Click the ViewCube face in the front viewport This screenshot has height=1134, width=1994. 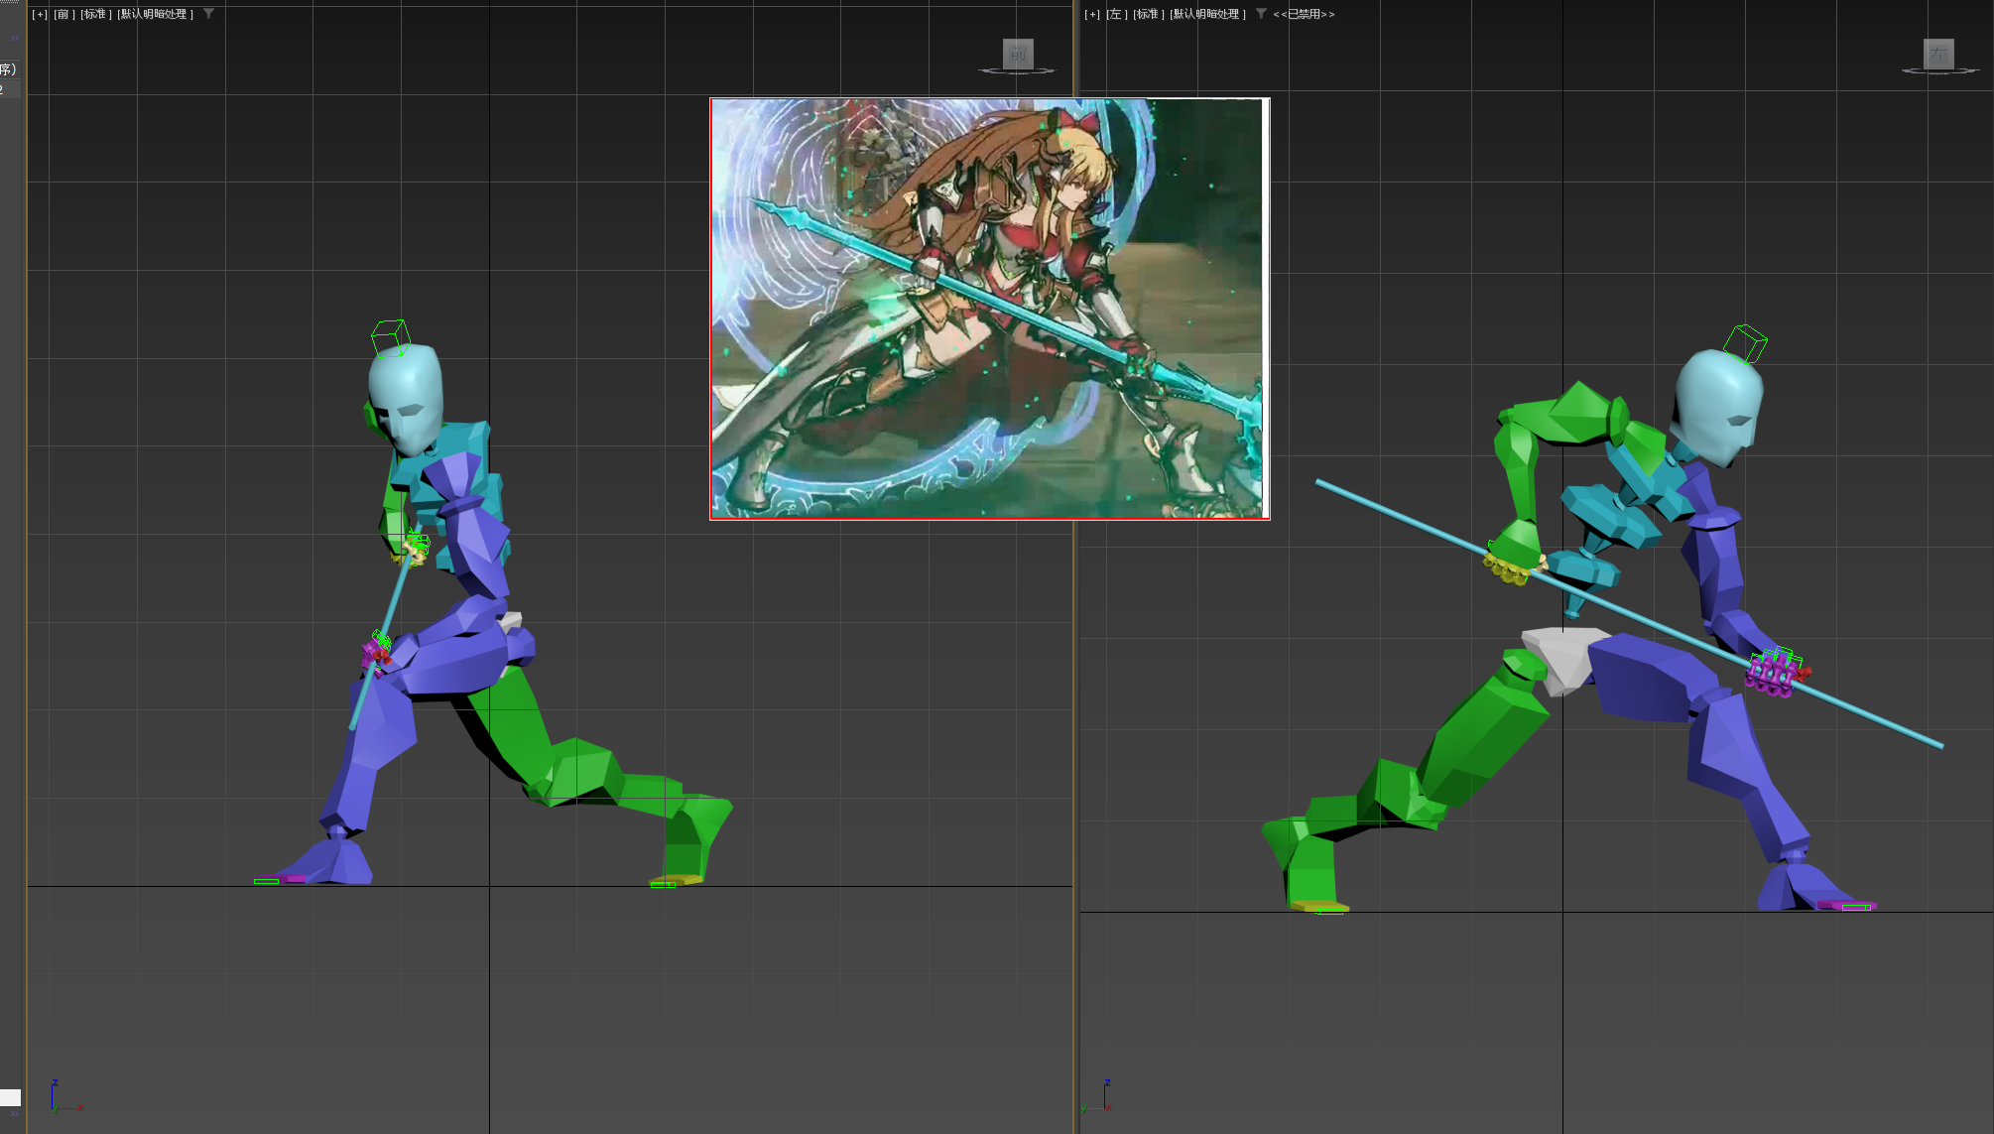click(1019, 55)
